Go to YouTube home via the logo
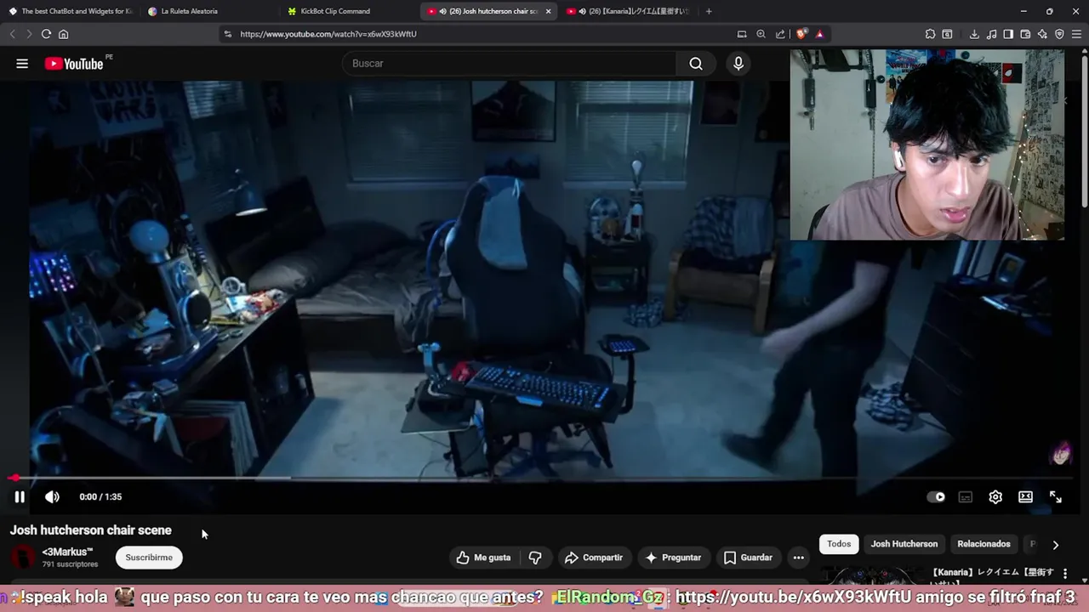Viewport: 1089px width, 612px height. 75,64
